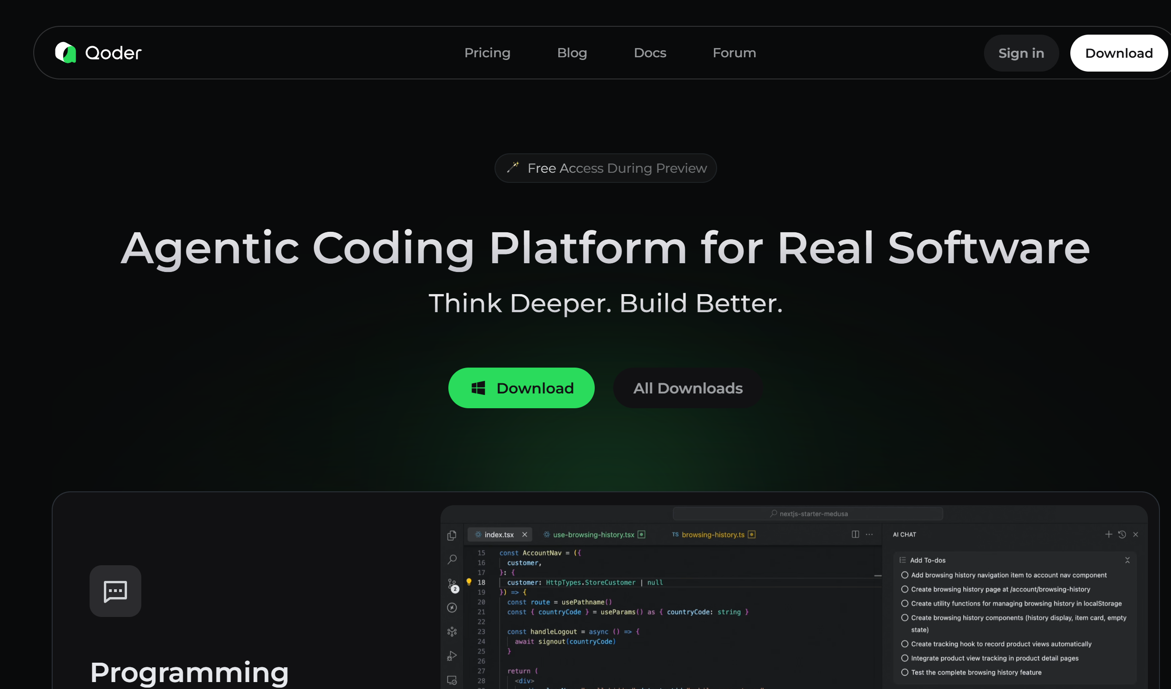Viewport: 1171px width, 689px height.
Task: Start a new AI chat with plus icon
Action: click(x=1109, y=534)
